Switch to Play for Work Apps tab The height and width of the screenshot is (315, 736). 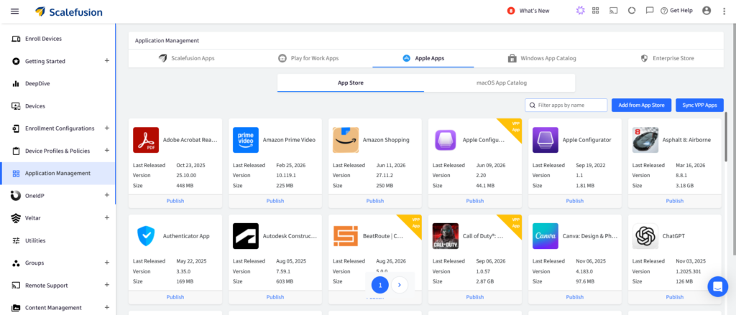point(308,58)
